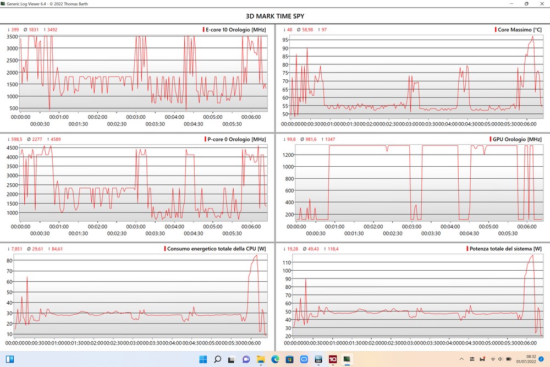The image size is (550, 367).
Task: Click the volume speaker tray icon
Action: coord(500,359)
